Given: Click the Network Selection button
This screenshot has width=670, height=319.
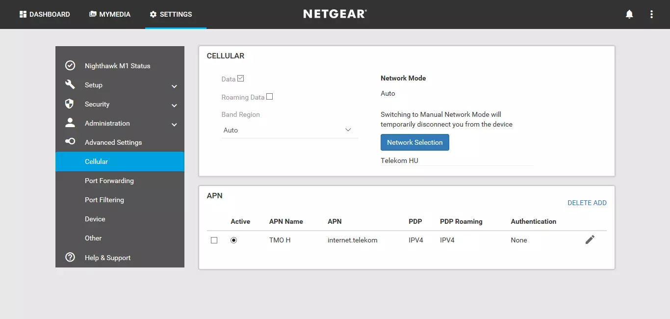Looking at the screenshot, I should click(415, 142).
